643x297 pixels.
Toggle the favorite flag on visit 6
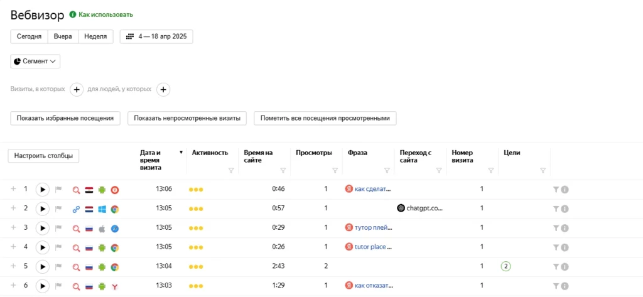[x=58, y=286]
